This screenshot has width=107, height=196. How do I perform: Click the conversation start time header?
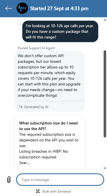(59, 8)
